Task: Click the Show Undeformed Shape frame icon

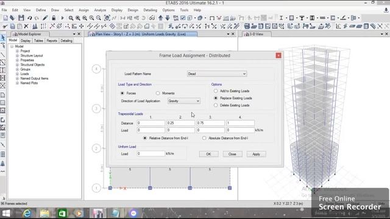Action: (212, 18)
